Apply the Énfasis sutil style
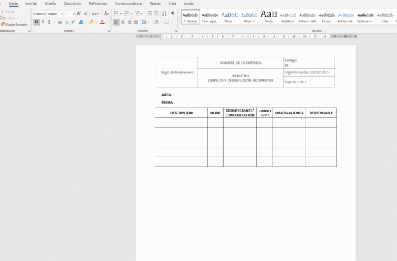 (x=307, y=17)
